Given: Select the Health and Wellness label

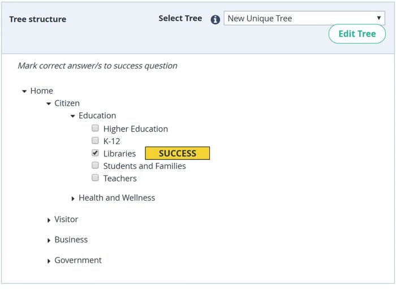Looking at the screenshot, I should coord(117,198).
